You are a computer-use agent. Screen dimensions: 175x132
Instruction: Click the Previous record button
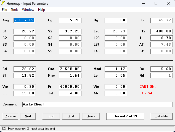(x=10, y=116)
